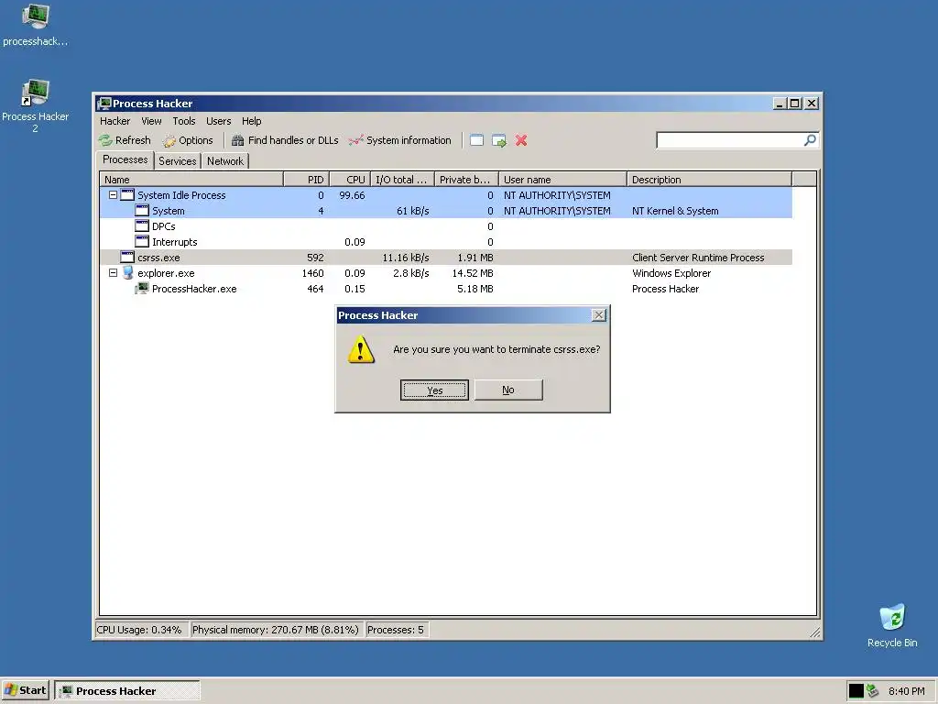This screenshot has width=938, height=704.
Task: Click 'Client Server Runtime Process' description
Action: pyautogui.click(x=698, y=258)
